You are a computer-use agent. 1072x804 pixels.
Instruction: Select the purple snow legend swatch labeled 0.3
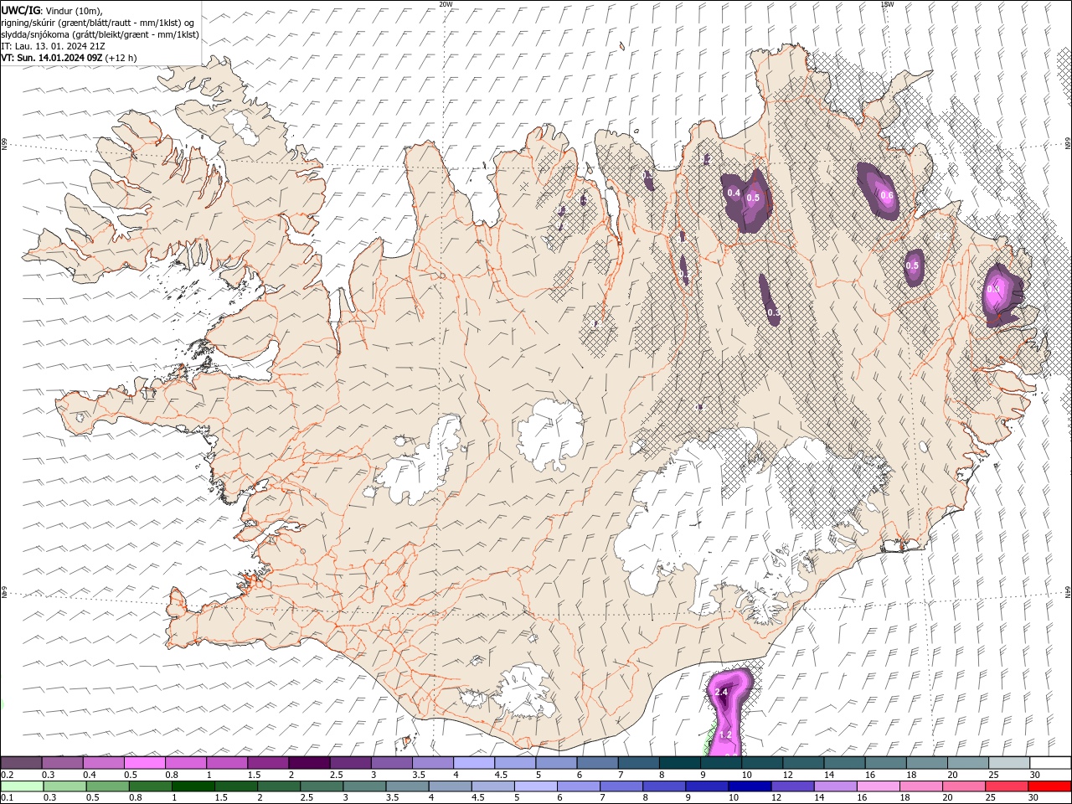pyautogui.click(x=62, y=763)
